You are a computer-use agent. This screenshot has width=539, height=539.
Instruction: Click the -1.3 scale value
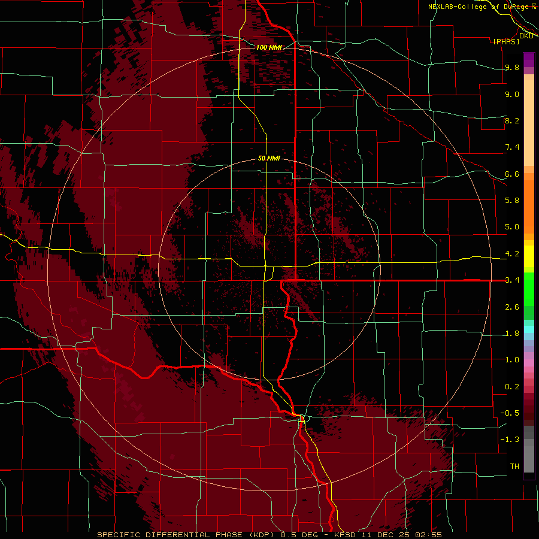point(510,440)
